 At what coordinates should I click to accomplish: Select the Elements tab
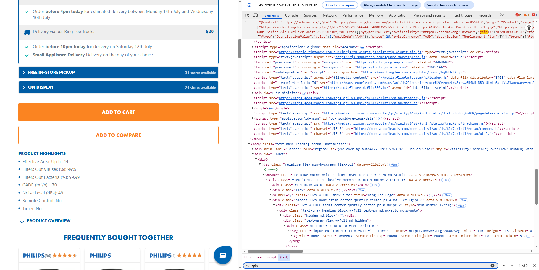point(272,15)
